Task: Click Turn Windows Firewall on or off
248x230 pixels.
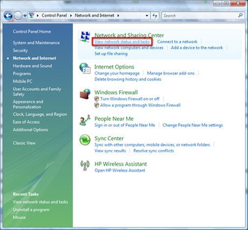Action: pos(130,99)
